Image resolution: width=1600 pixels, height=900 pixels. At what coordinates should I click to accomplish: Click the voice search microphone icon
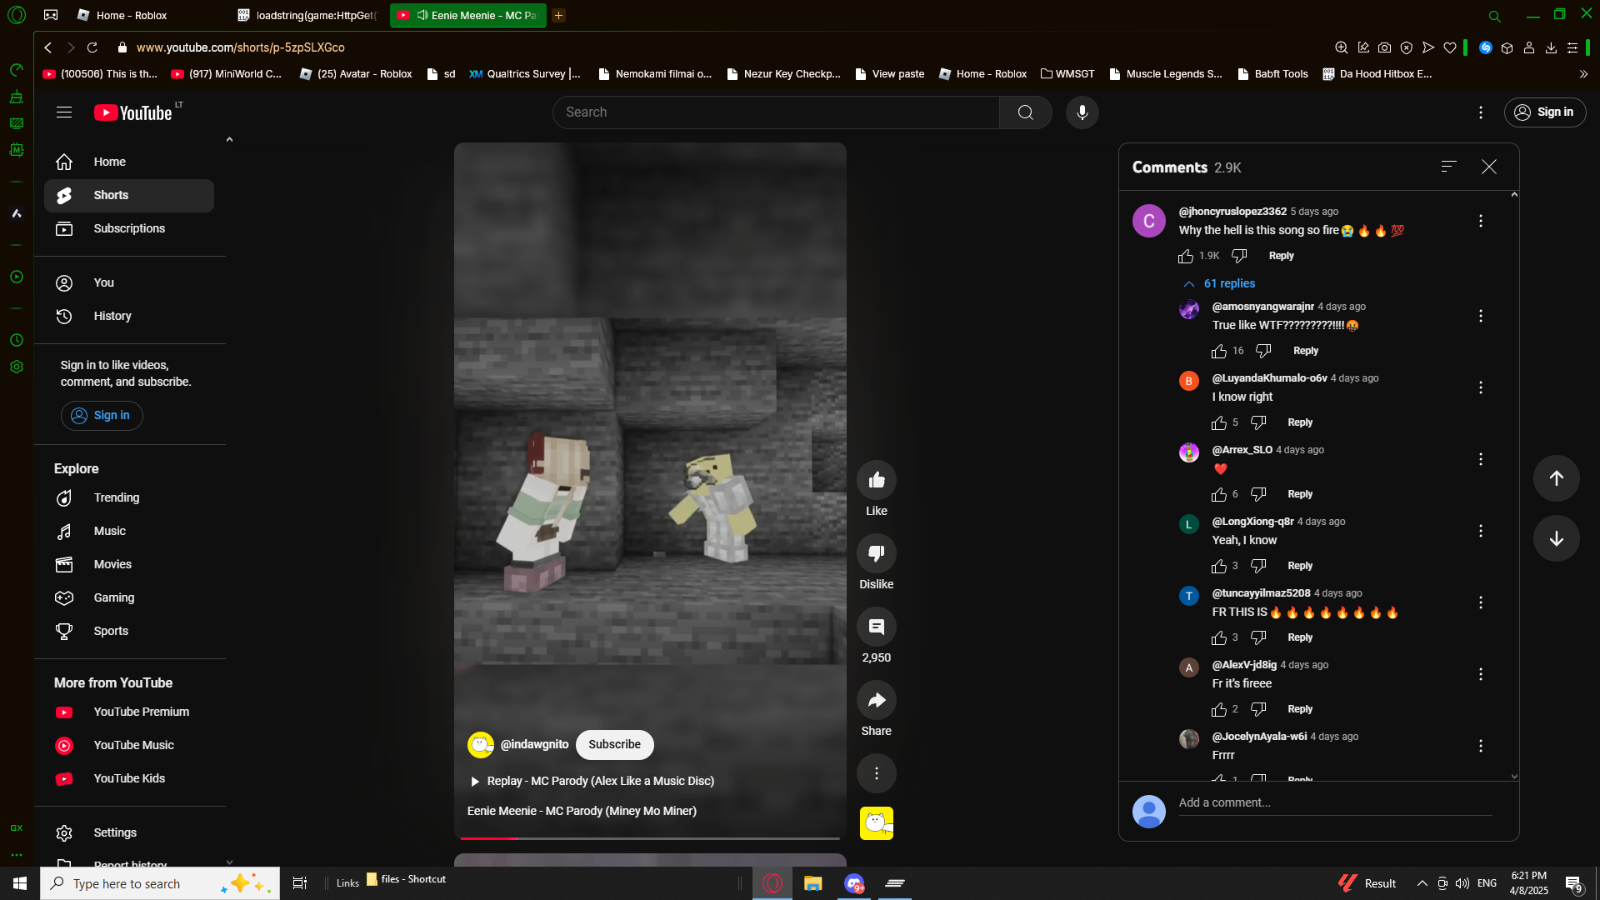[x=1082, y=112]
